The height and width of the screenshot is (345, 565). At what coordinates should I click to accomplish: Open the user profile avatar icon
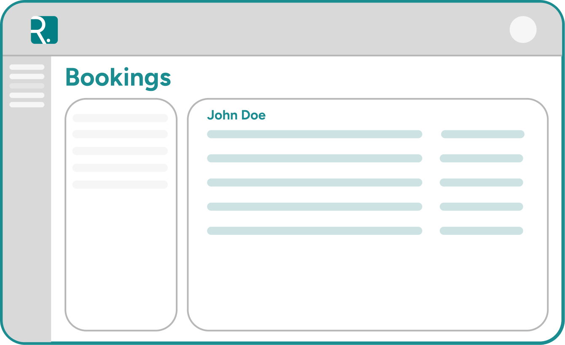(524, 29)
